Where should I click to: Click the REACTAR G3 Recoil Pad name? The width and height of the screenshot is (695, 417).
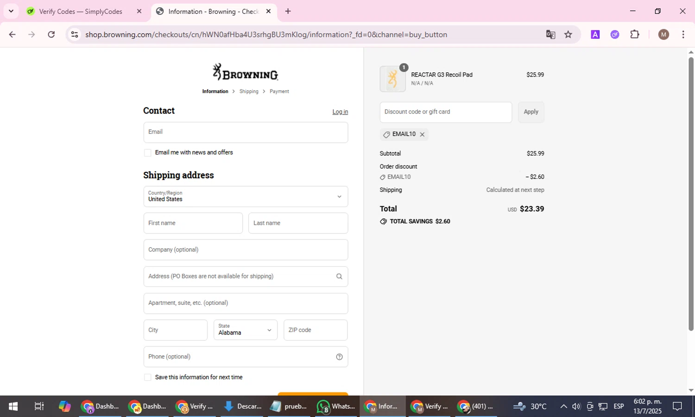(442, 75)
